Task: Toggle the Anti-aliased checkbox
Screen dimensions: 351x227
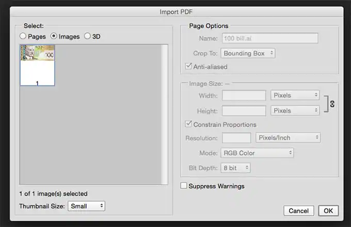Action: (x=188, y=66)
